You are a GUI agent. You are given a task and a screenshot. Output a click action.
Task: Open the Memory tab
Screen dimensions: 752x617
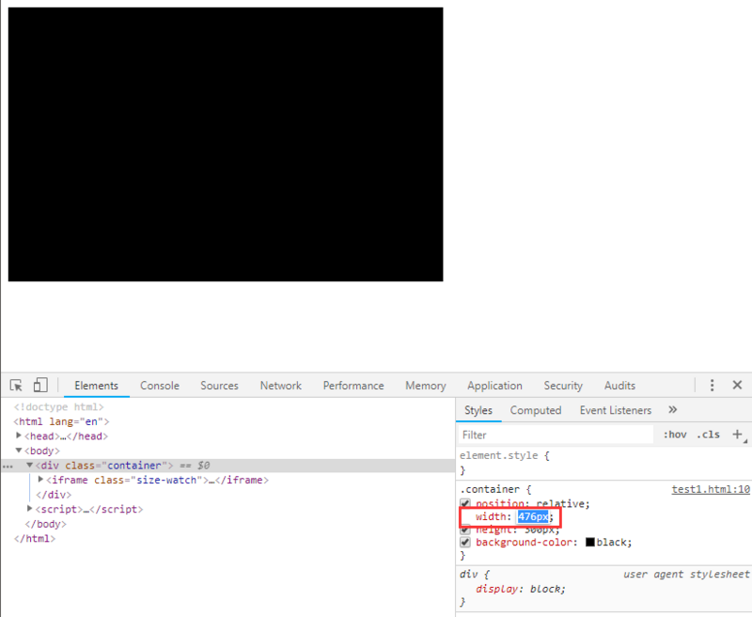pos(426,386)
